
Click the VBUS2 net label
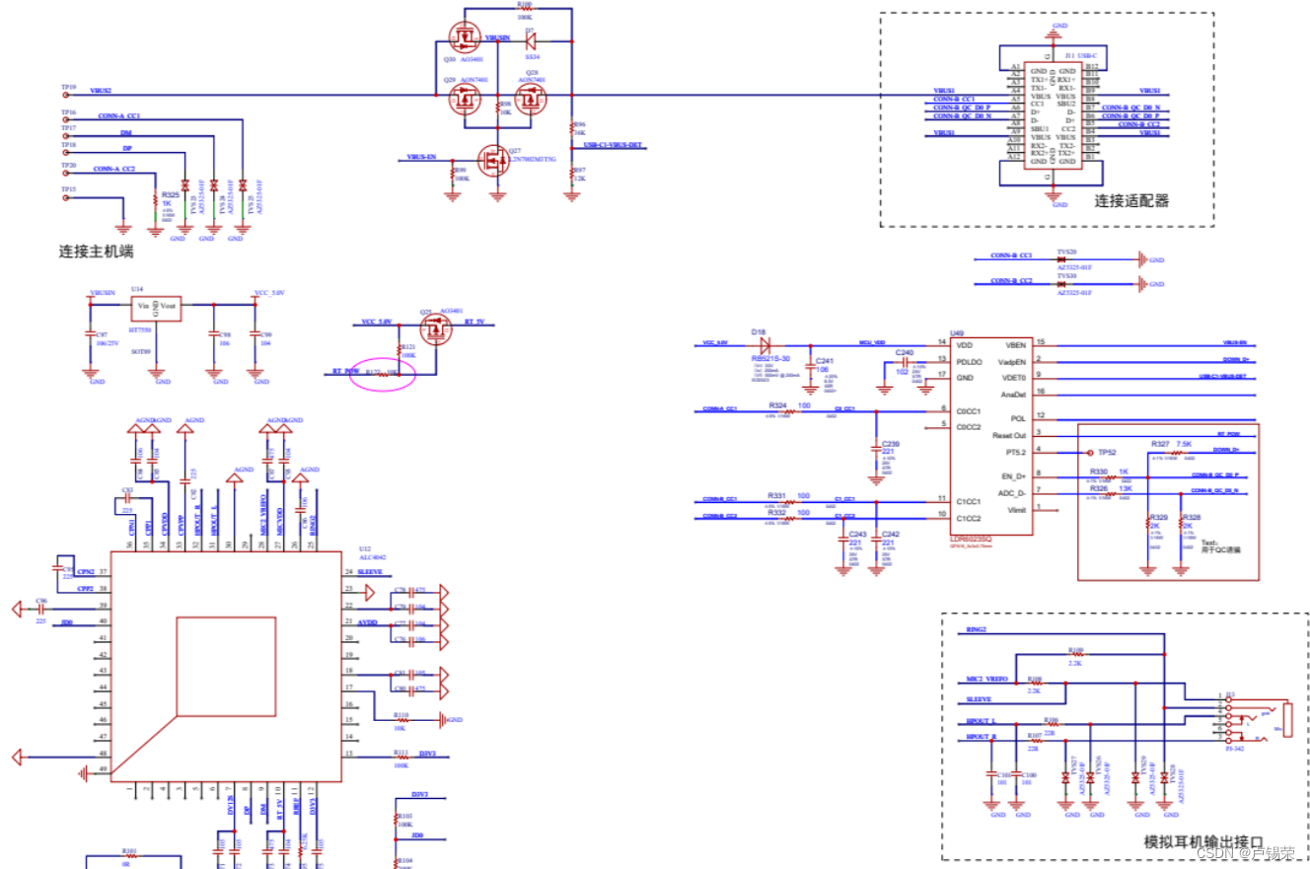click(x=101, y=91)
